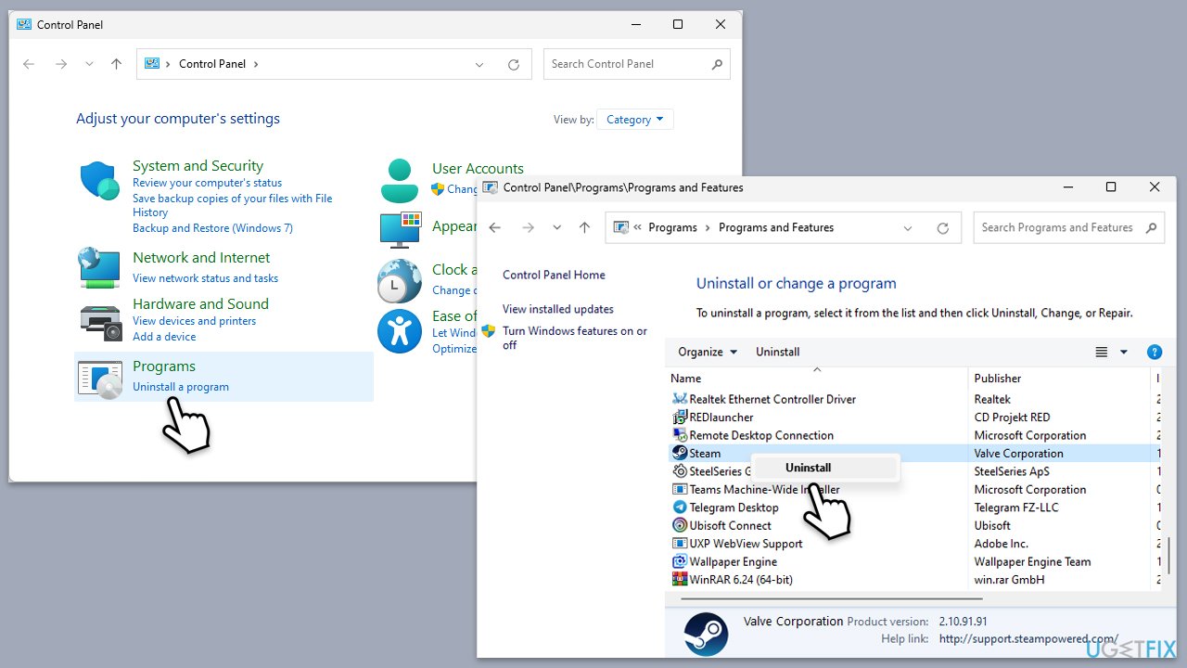Click the Uninstall toolbar button
The height and width of the screenshot is (668, 1187).
coord(777,352)
